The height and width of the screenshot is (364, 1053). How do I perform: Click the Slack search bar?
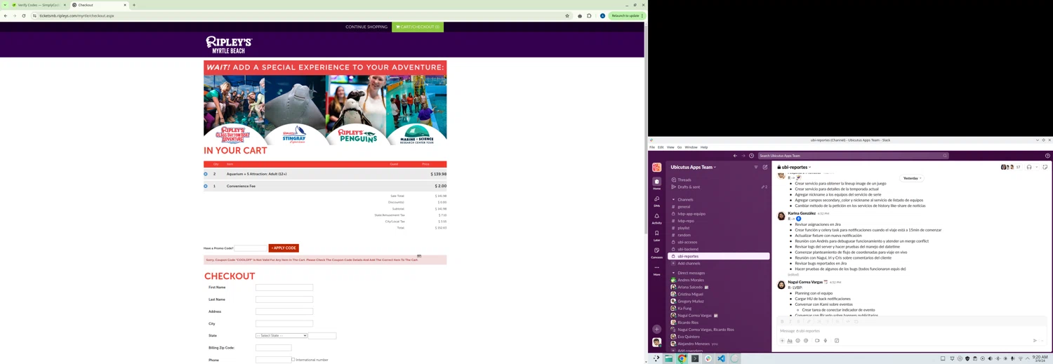(x=853, y=156)
